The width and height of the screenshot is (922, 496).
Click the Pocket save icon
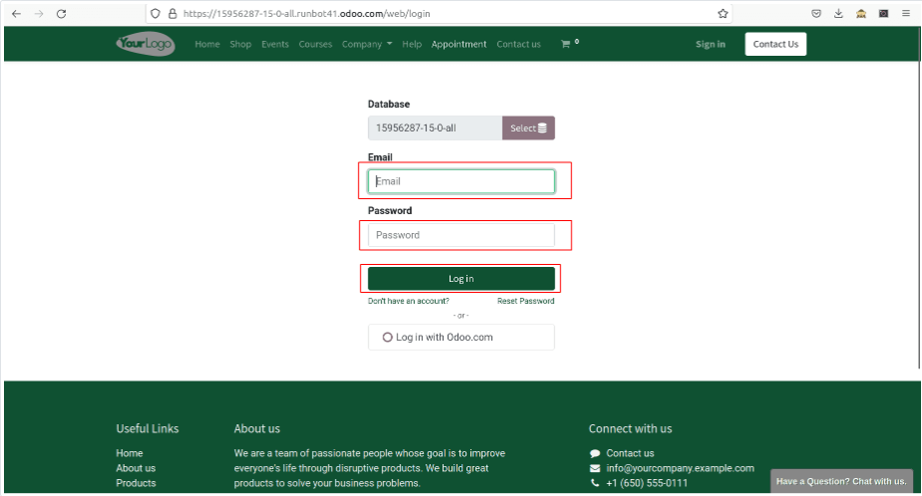point(816,14)
